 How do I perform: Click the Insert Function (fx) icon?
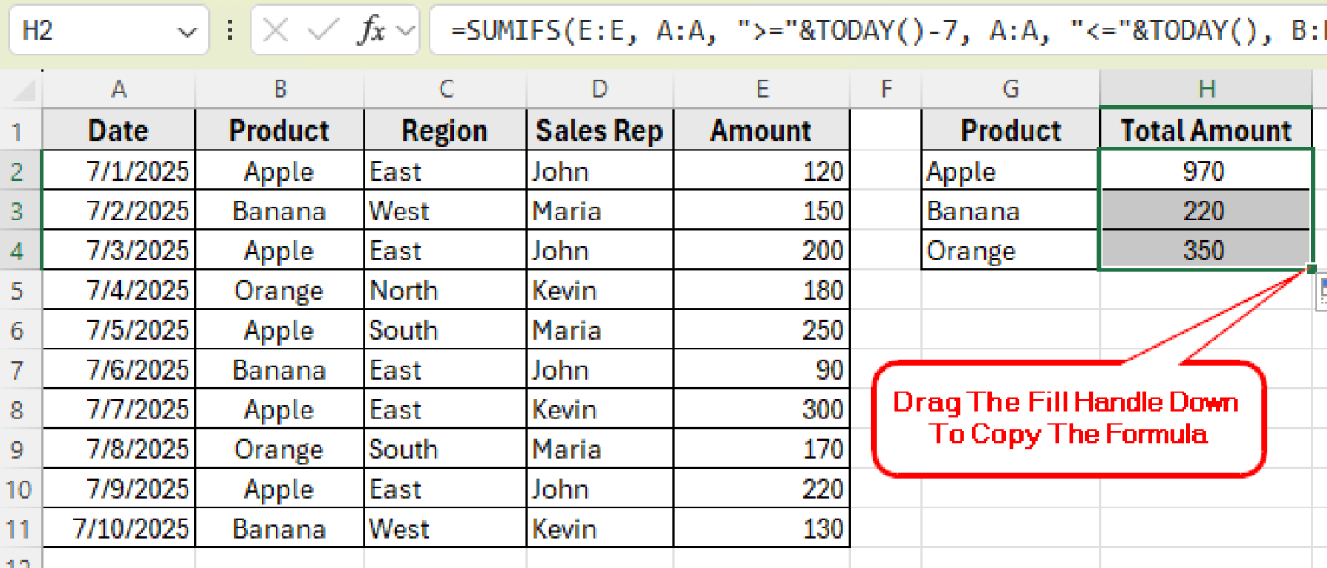click(x=372, y=30)
